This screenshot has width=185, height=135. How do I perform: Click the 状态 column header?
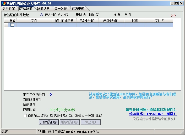(135, 21)
